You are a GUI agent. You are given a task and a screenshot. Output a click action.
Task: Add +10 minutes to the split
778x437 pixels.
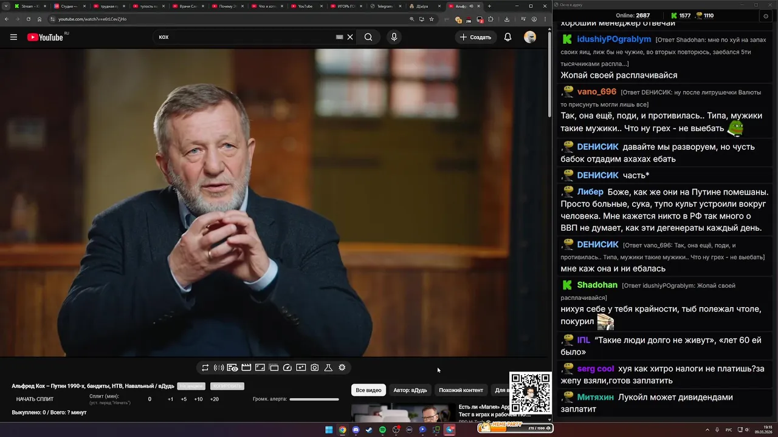click(198, 399)
